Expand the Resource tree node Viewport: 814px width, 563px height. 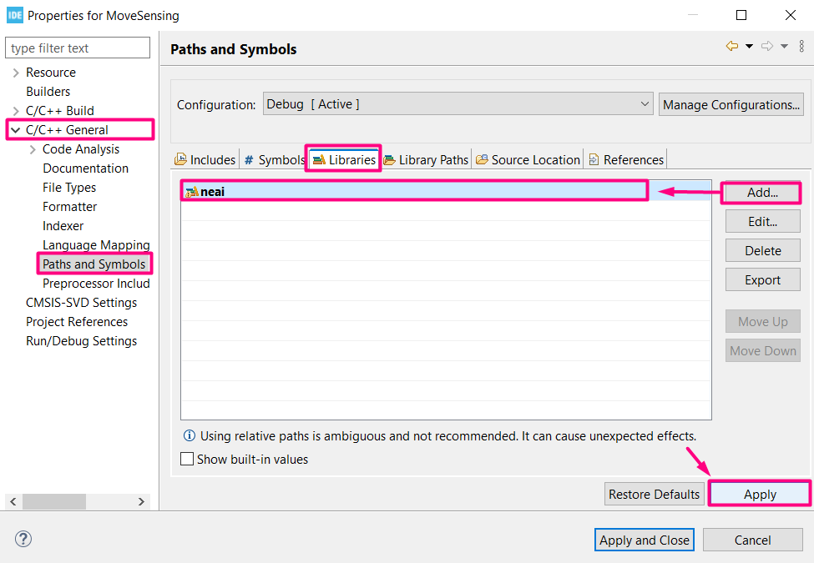(16, 73)
